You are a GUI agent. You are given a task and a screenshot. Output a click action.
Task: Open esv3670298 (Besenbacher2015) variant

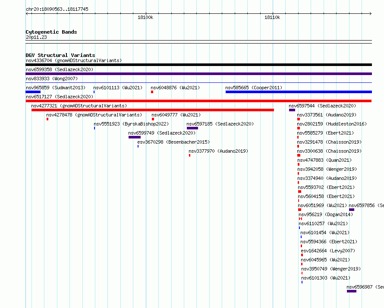click(173, 142)
